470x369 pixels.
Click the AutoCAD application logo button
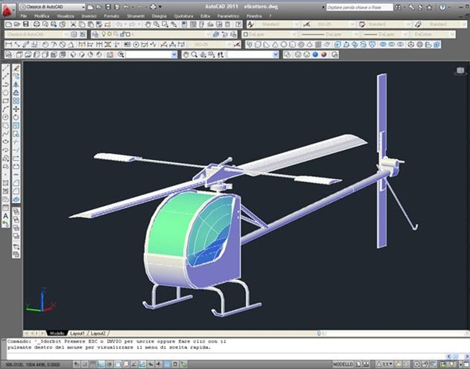pos(7,7)
